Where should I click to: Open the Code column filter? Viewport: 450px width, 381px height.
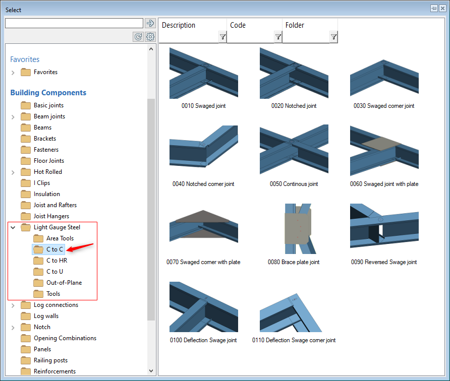[x=277, y=37]
